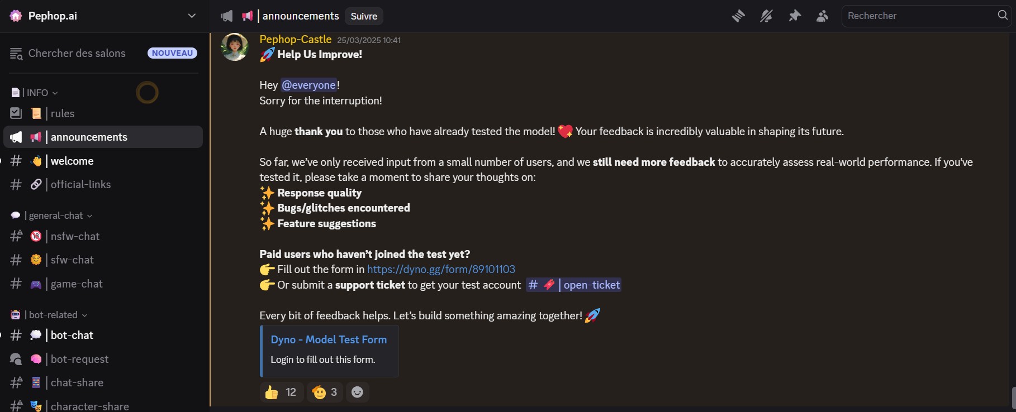The height and width of the screenshot is (412, 1016).
Task: Unmute channel notifications via the crossed bell
Action: (766, 16)
